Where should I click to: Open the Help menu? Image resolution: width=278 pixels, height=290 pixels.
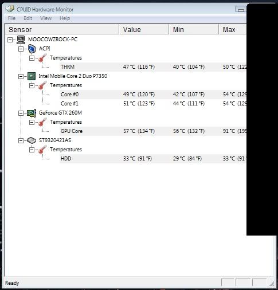tap(65, 18)
